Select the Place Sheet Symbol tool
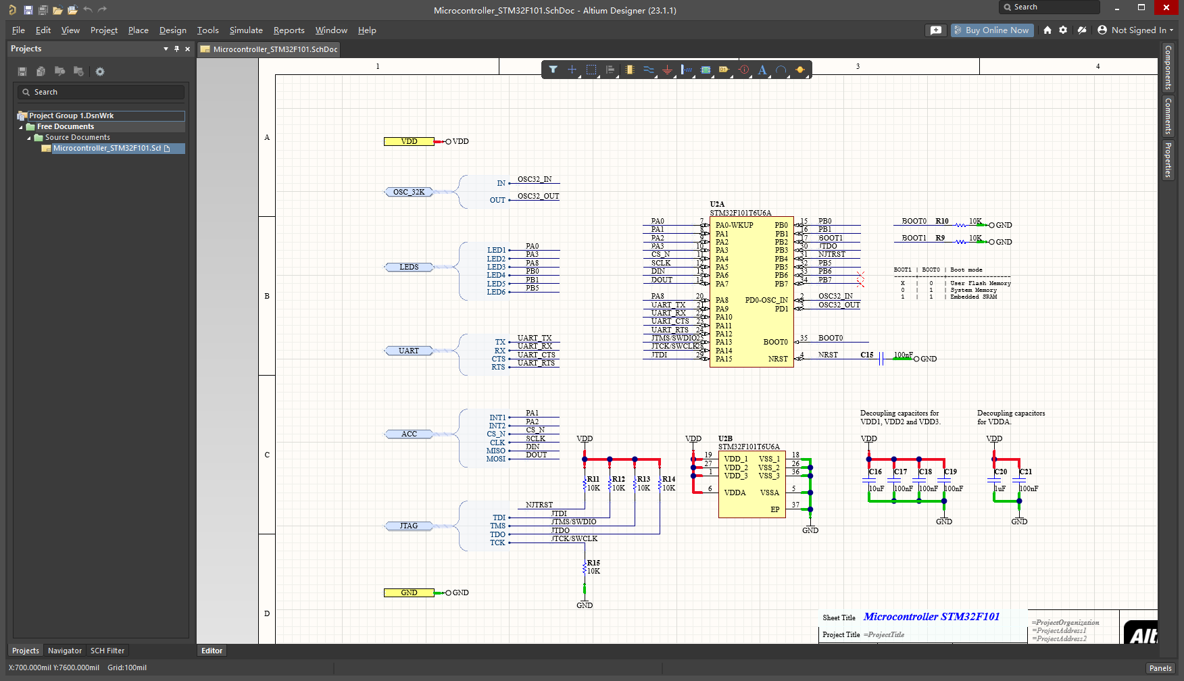 click(706, 70)
